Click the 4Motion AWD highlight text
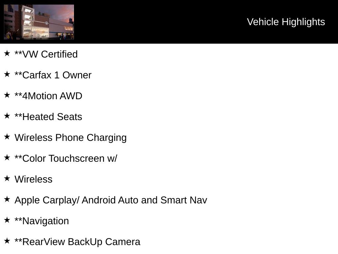Viewport: 338px width, 254px height. coord(48,96)
